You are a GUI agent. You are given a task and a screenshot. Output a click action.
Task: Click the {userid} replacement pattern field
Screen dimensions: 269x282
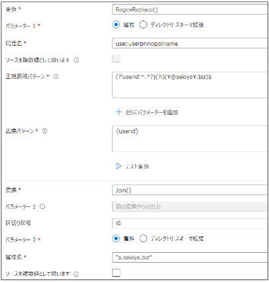(190, 139)
